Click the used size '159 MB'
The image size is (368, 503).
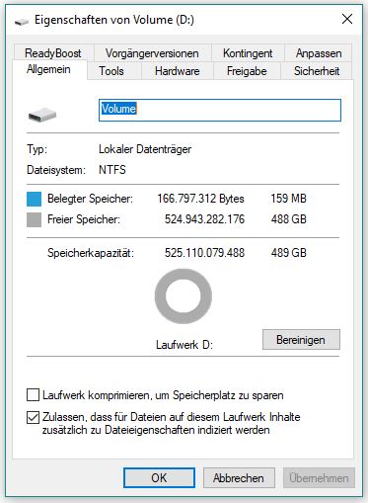point(289,199)
